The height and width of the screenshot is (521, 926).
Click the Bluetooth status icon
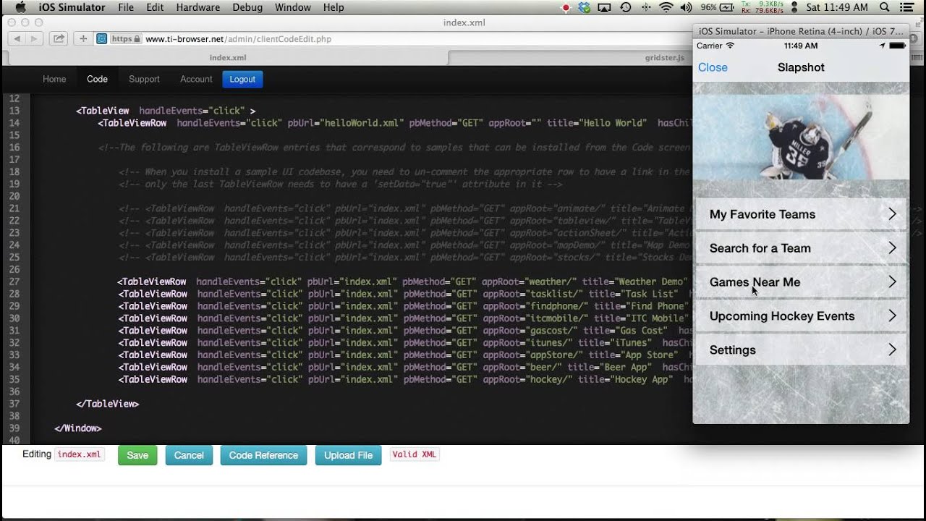click(x=645, y=7)
